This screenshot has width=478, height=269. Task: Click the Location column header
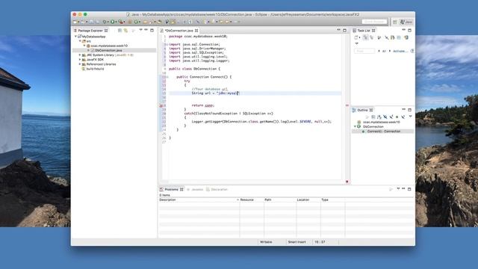[308, 200]
